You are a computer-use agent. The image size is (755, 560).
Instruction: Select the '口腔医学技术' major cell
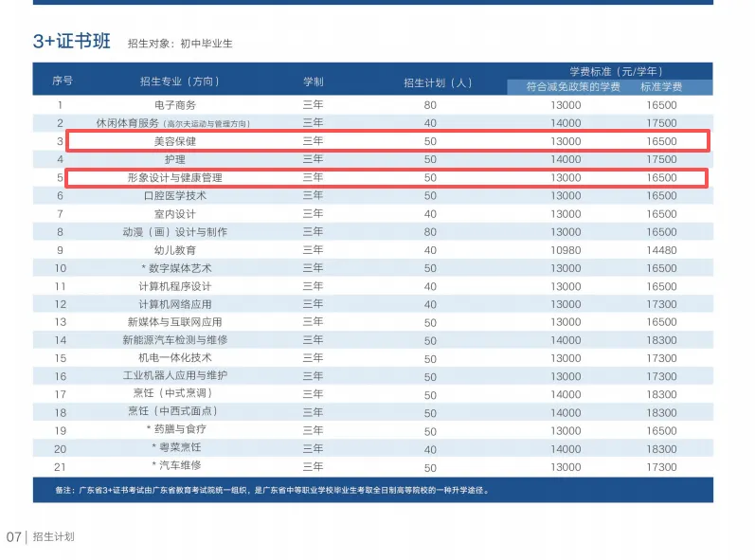point(175,196)
